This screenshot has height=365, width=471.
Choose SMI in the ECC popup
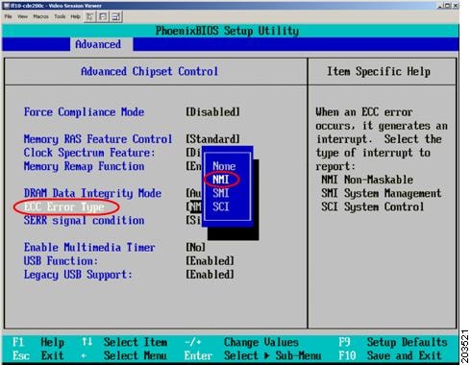coord(221,193)
